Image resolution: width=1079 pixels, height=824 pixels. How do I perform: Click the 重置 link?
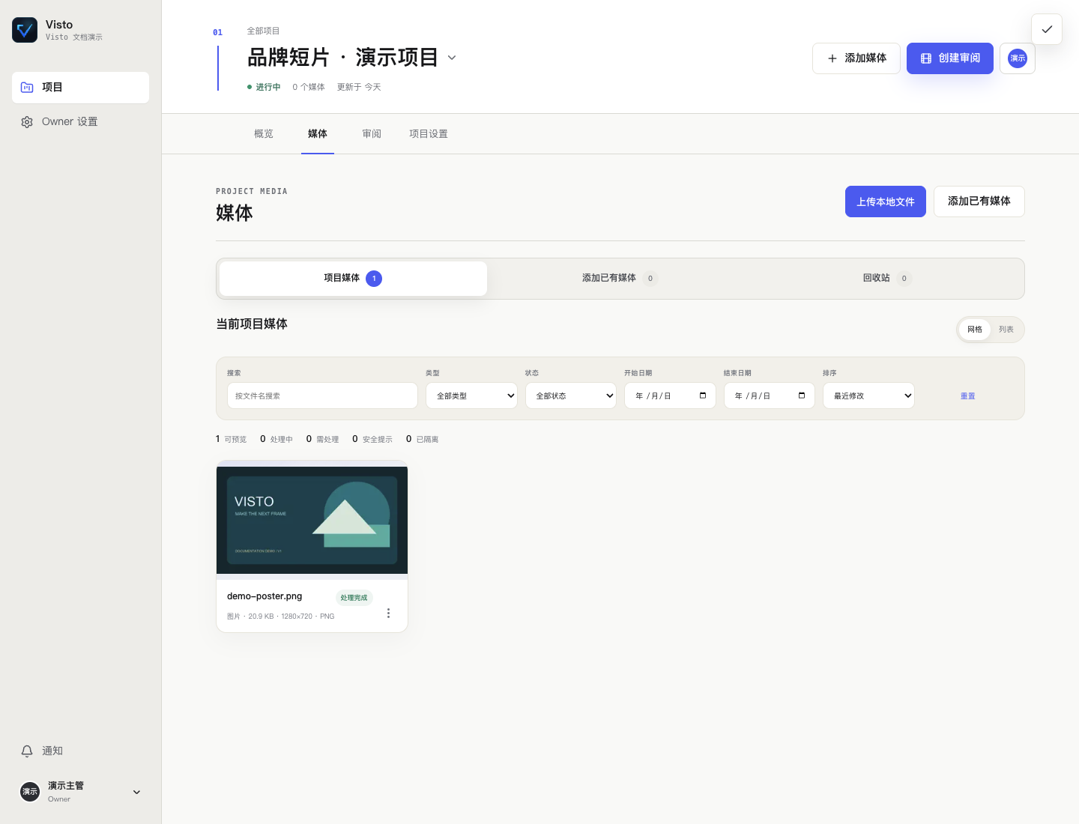968,396
